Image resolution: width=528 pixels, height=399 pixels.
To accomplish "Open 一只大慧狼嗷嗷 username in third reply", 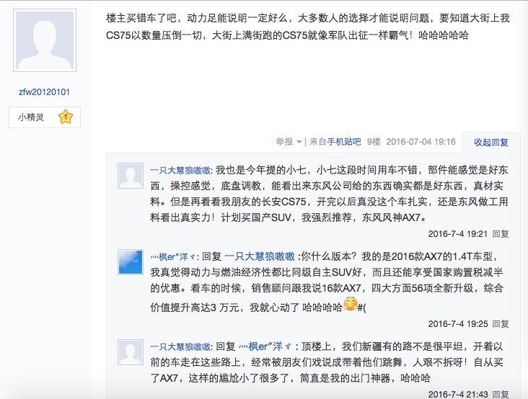I will coord(180,346).
